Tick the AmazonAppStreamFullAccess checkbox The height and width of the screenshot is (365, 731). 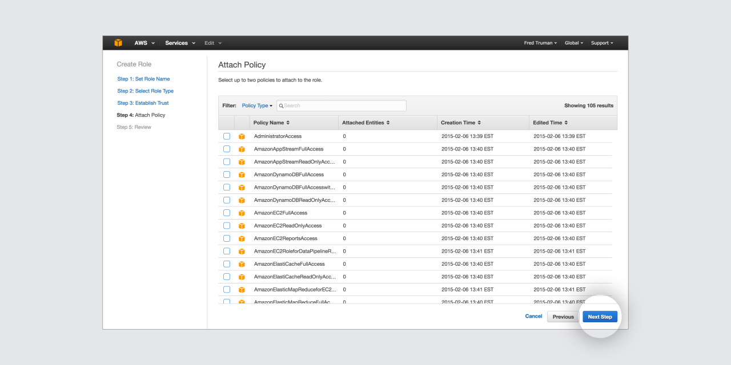pyautogui.click(x=227, y=149)
